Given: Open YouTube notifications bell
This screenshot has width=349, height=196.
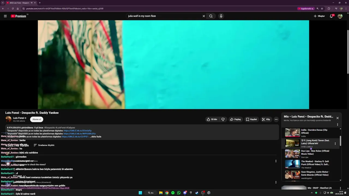Looking at the screenshot, I should click(x=331, y=16).
